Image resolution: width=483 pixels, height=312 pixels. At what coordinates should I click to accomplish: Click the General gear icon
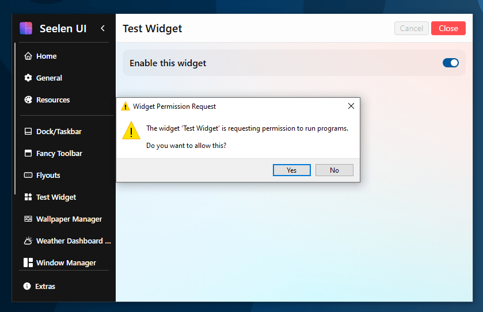pyautogui.click(x=28, y=78)
